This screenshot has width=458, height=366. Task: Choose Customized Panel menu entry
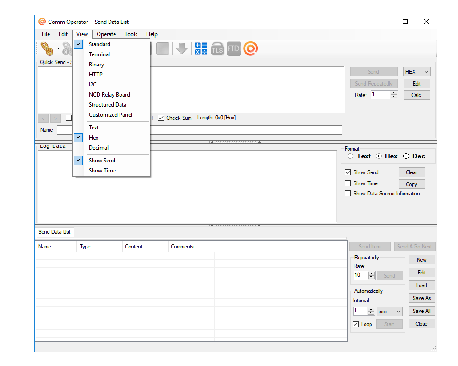(x=111, y=115)
